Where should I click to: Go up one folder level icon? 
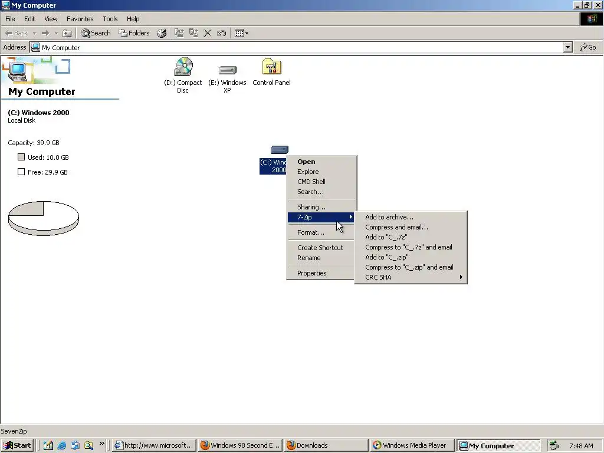pos(67,33)
